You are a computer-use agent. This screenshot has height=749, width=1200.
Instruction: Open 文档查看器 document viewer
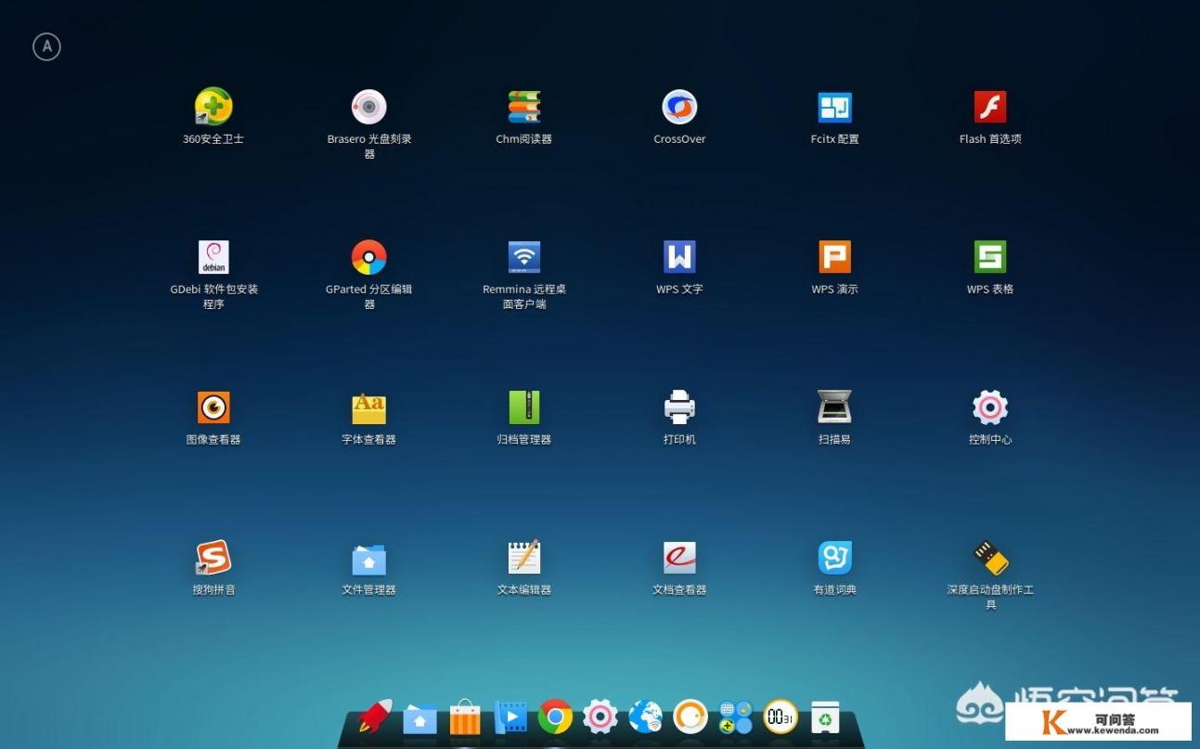tap(679, 558)
